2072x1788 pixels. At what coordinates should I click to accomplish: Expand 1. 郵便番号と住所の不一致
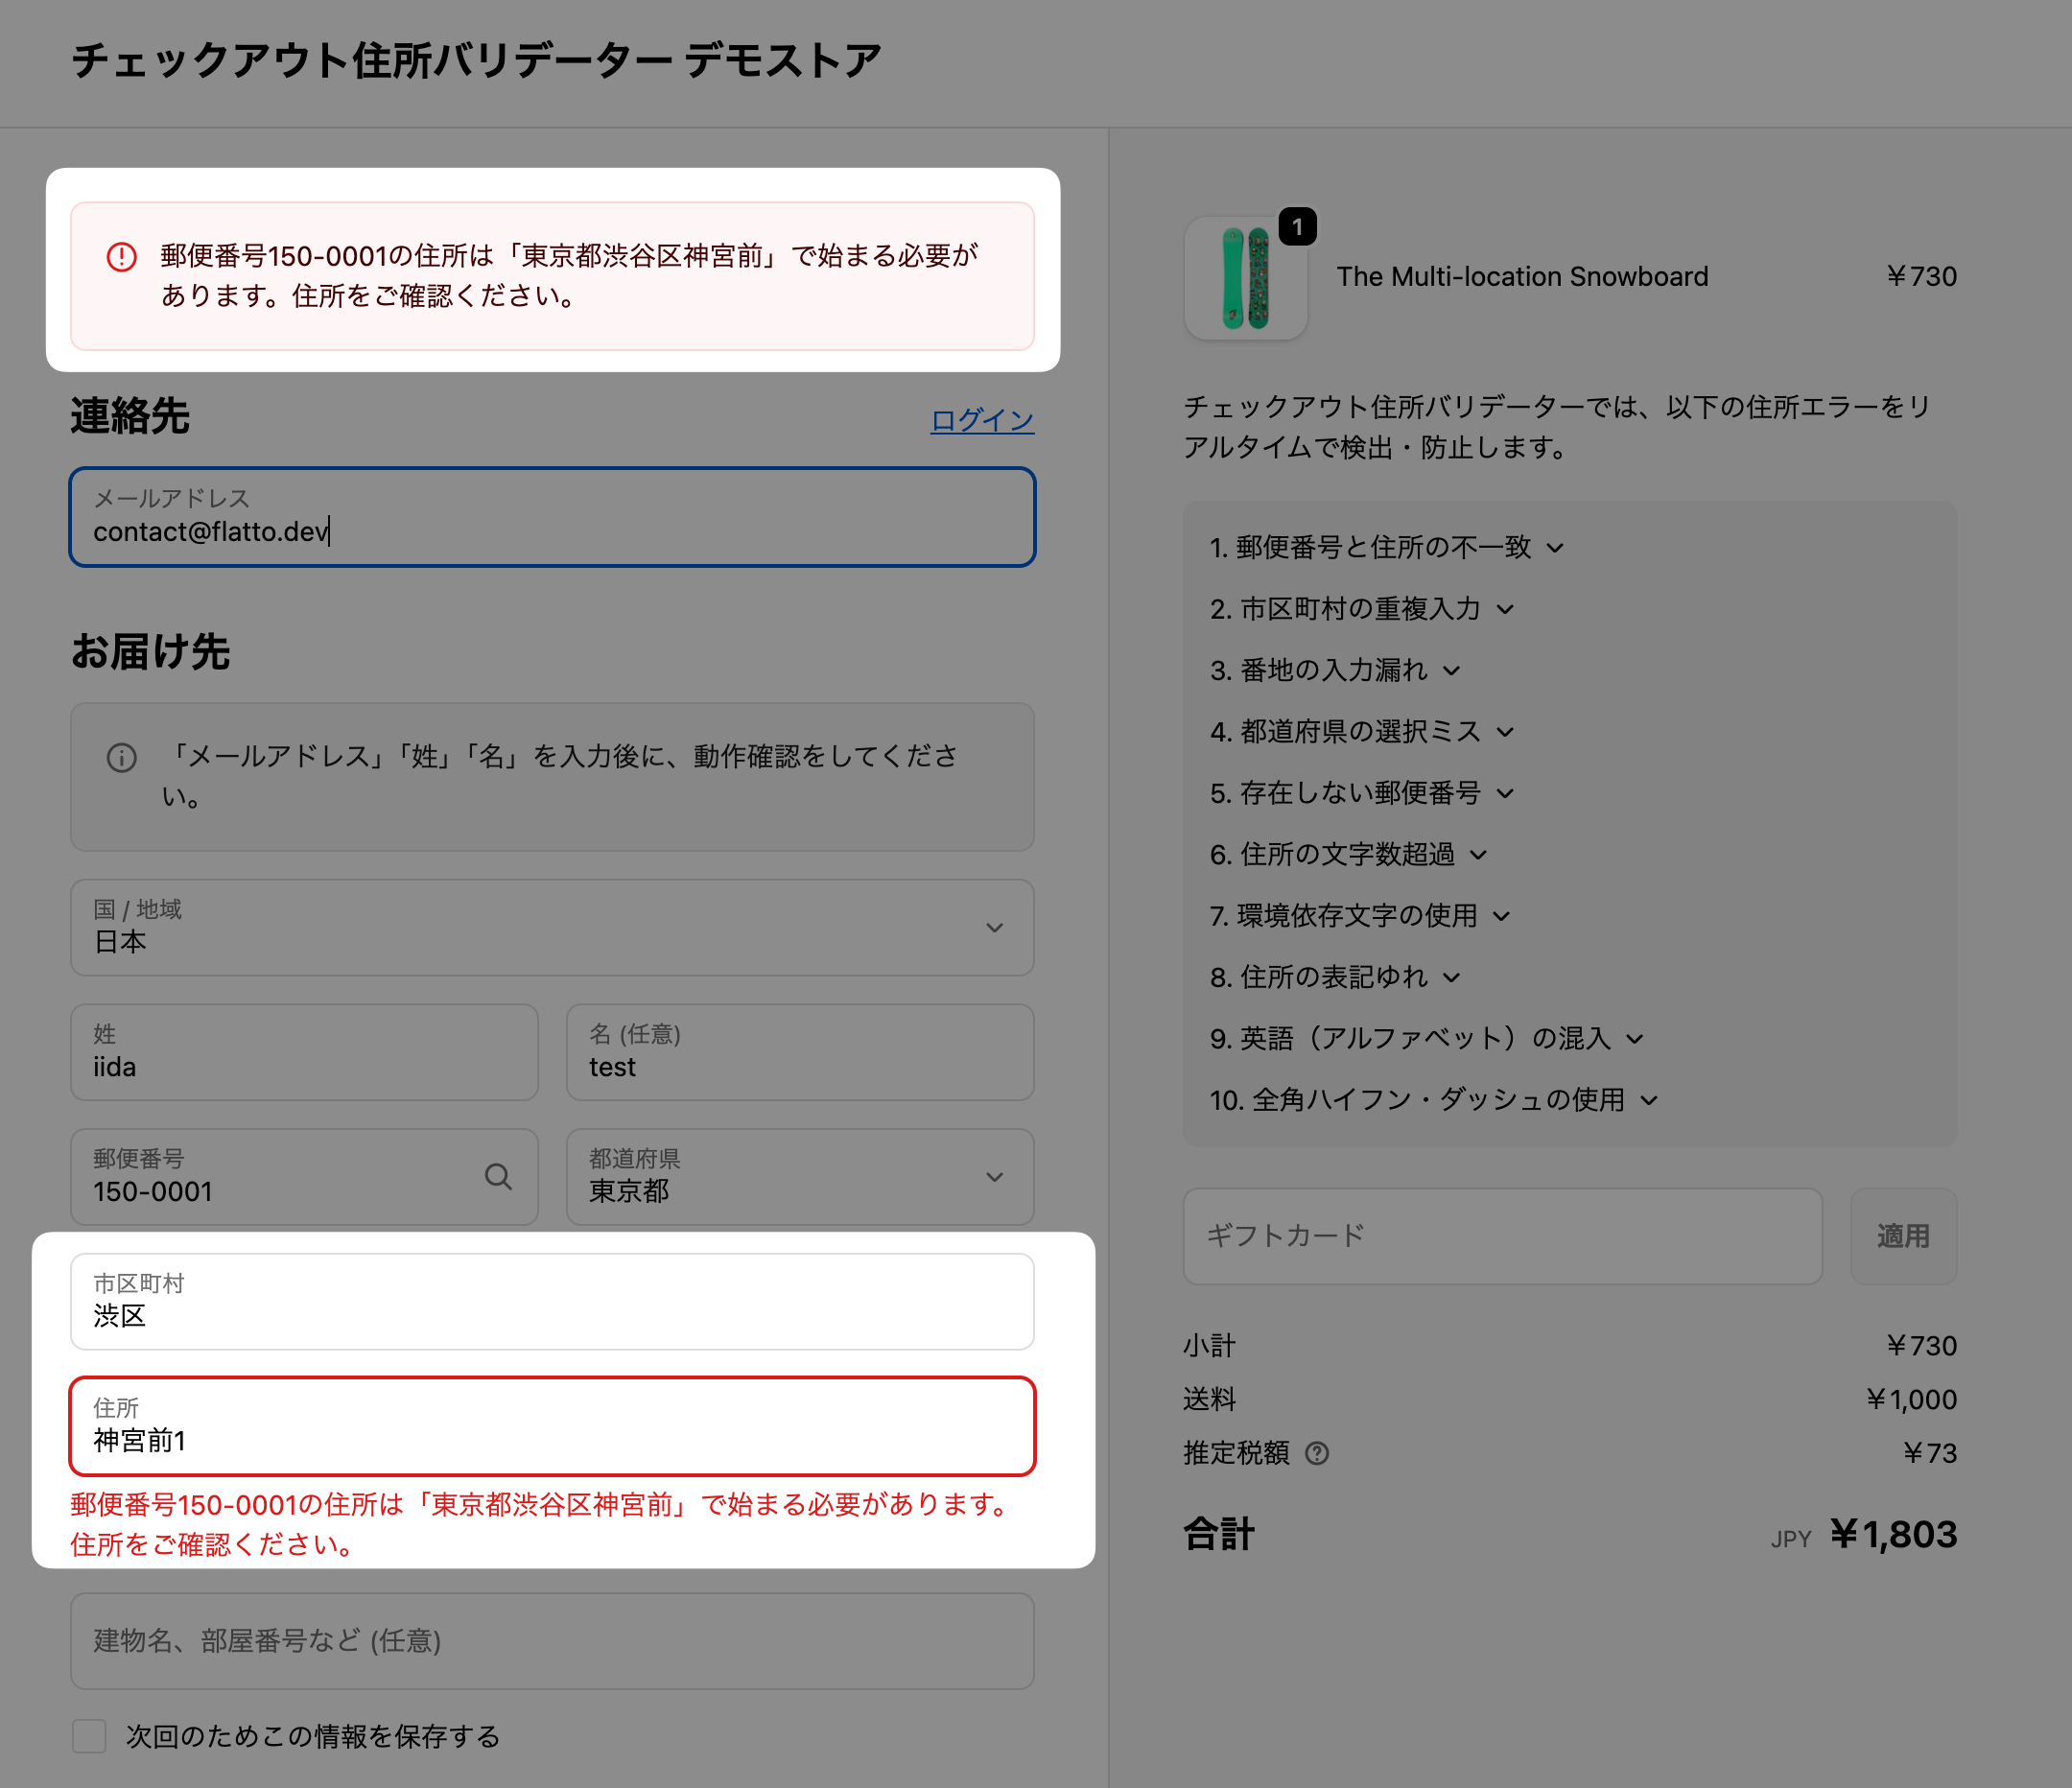[x=1386, y=547]
